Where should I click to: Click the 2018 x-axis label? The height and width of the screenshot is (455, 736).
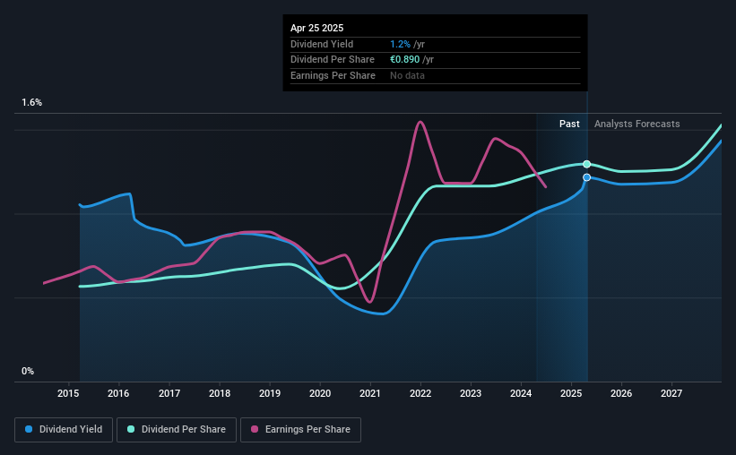(x=220, y=393)
